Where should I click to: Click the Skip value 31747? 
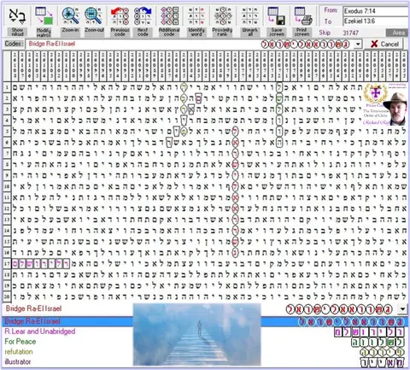(x=350, y=32)
